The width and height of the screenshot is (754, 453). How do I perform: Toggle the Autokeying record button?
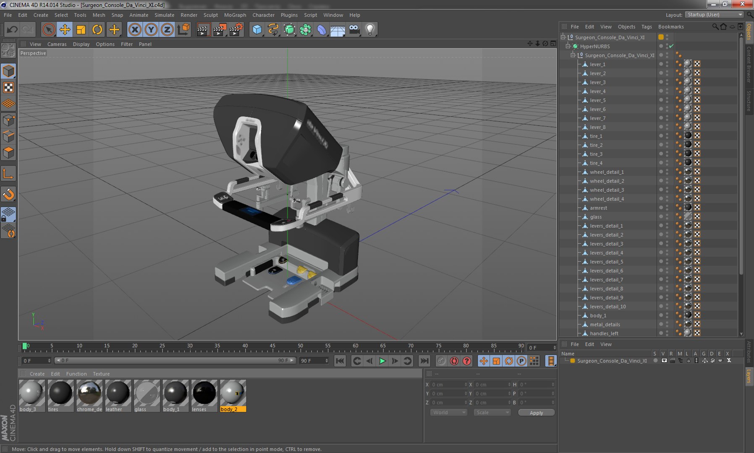pyautogui.click(x=454, y=361)
